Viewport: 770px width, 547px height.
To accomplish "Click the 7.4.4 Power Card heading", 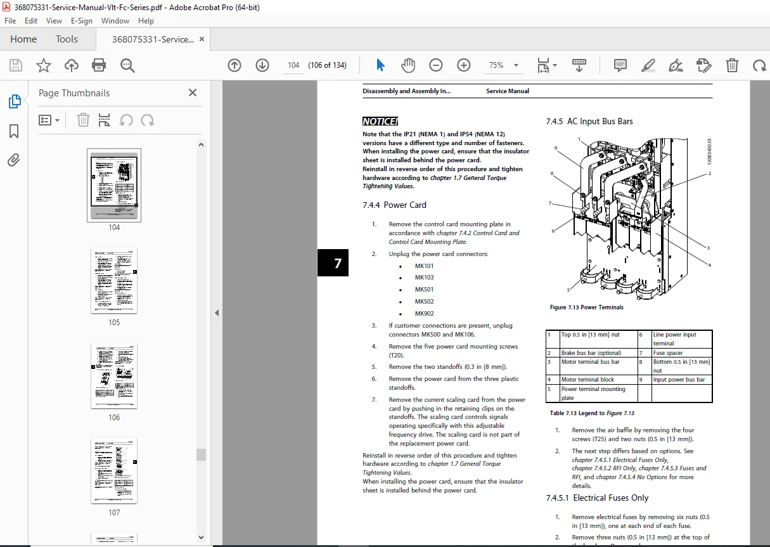I will click(x=394, y=205).
